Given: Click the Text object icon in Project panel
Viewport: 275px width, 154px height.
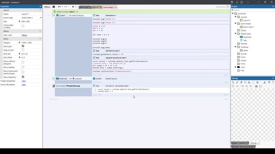Looking at the screenshot, I should (x=241, y=40).
